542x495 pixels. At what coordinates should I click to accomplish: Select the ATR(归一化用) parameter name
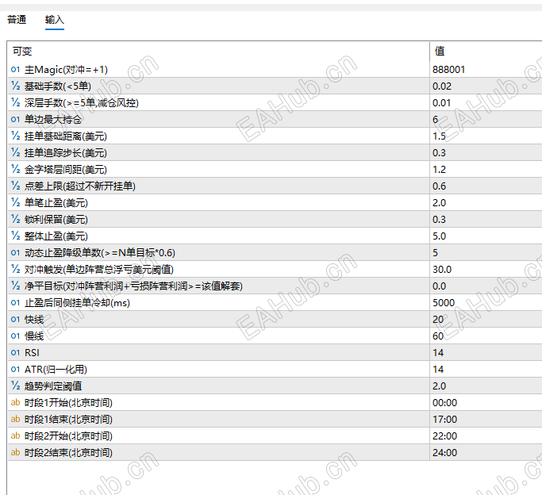(x=56, y=369)
